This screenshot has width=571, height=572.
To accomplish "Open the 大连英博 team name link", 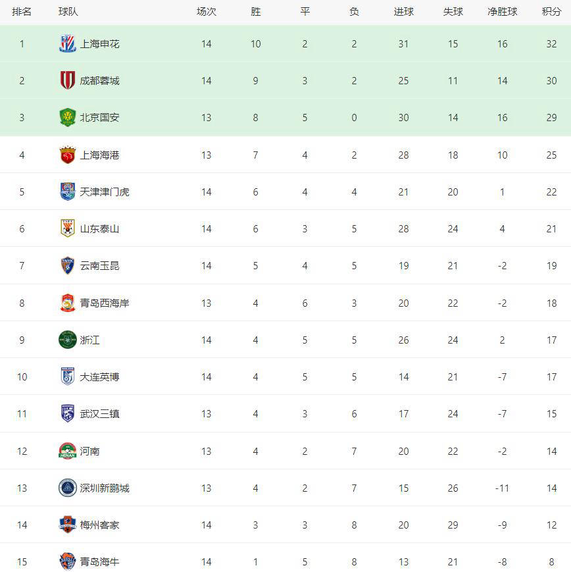I will tap(100, 377).
